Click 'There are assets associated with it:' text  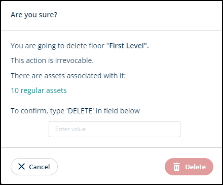click(68, 76)
